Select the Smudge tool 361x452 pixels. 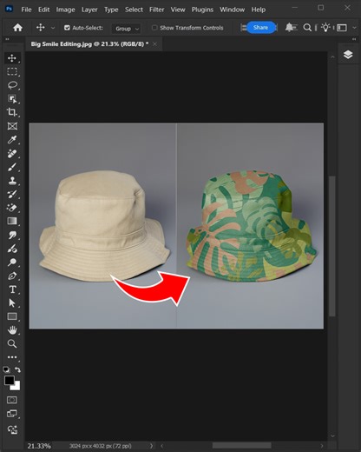coord(12,235)
